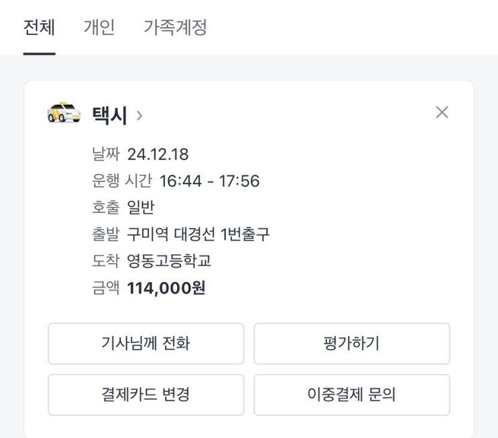
Task: Expand taxi details via the chevron arrow
Action: click(139, 115)
